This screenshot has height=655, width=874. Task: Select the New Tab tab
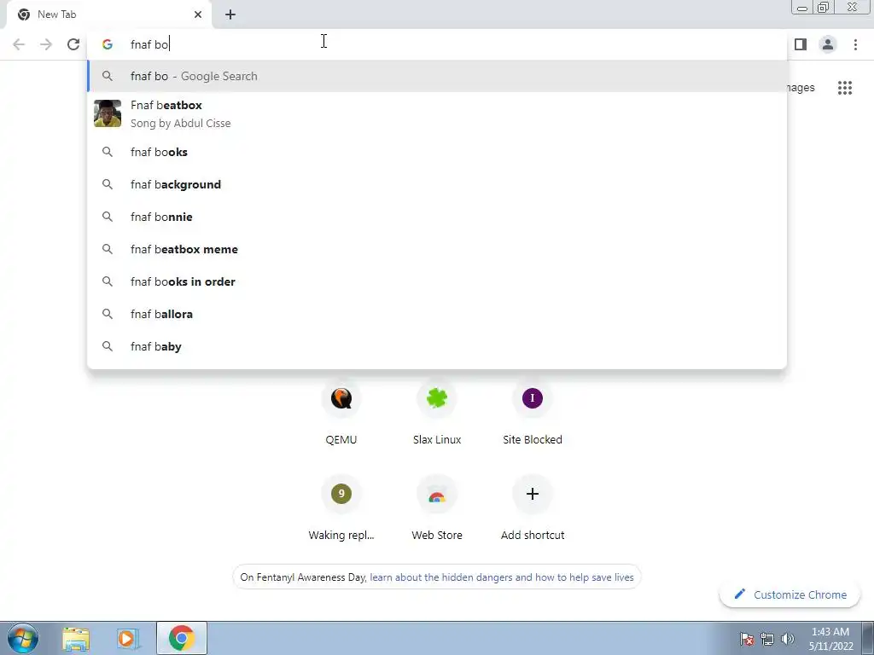(x=108, y=14)
